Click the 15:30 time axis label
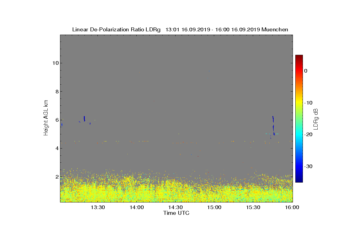This screenshot has width=362, height=241. click(254, 207)
